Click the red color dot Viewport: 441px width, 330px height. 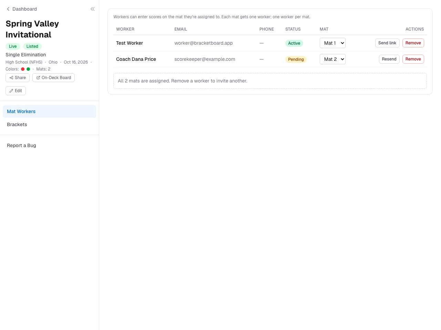(23, 69)
